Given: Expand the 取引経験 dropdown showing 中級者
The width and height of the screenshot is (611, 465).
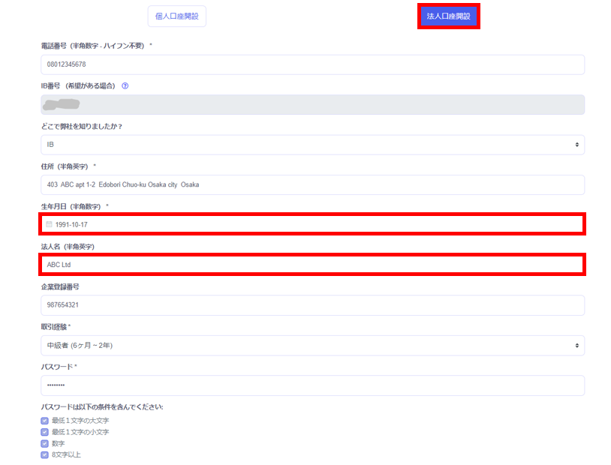Looking at the screenshot, I should pos(312,346).
